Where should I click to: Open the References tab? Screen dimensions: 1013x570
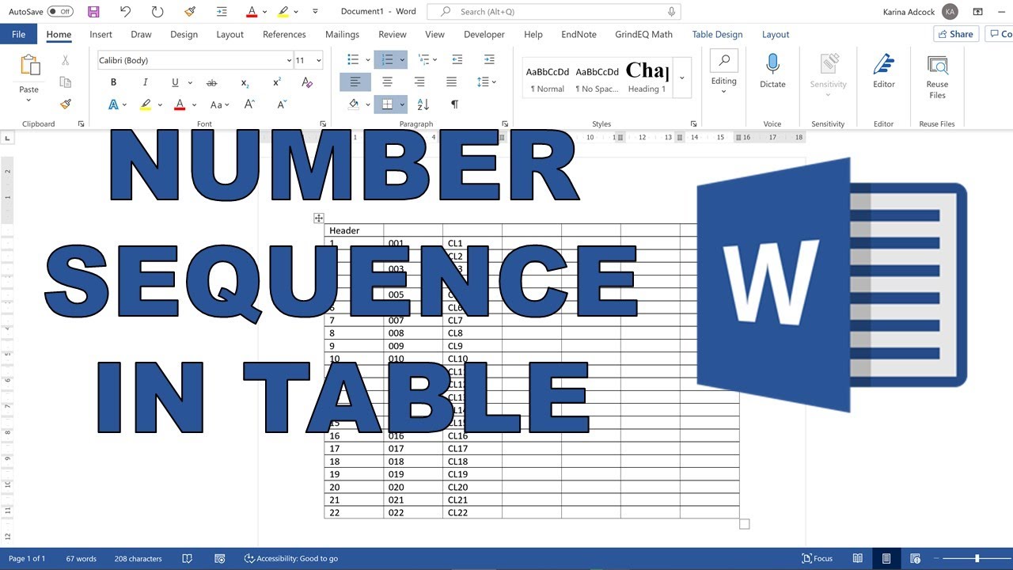[284, 34]
